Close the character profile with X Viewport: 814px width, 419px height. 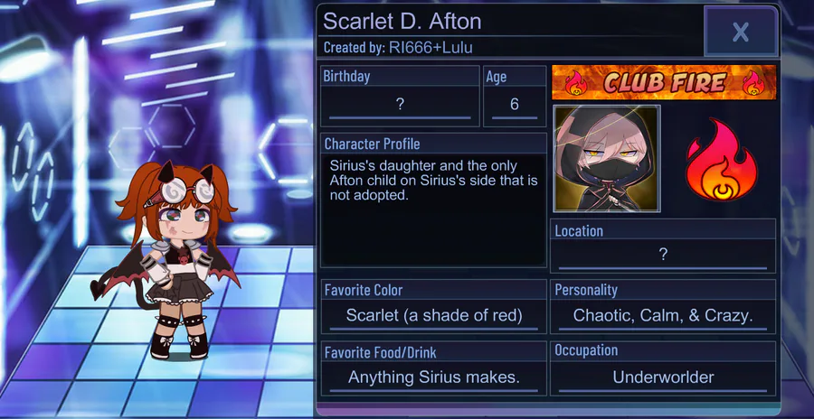[741, 32]
